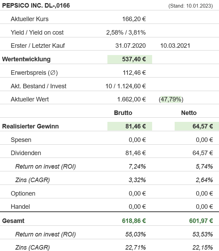Click the Netto column header

pyautogui.click(x=189, y=113)
